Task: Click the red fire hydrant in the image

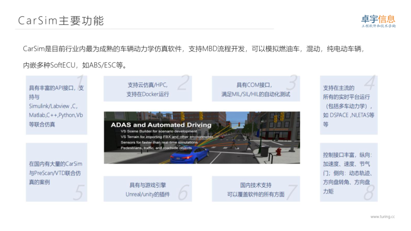Action: coord(279,151)
